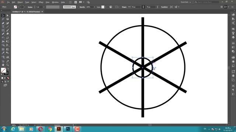Select the Hand tool
Screen dimensions: 236x132
(x=3, y=65)
